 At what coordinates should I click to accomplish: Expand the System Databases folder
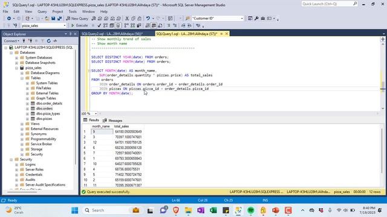16,58
